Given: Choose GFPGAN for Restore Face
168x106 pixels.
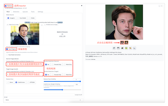Looking at the screenshot, I should tap(31, 82).
